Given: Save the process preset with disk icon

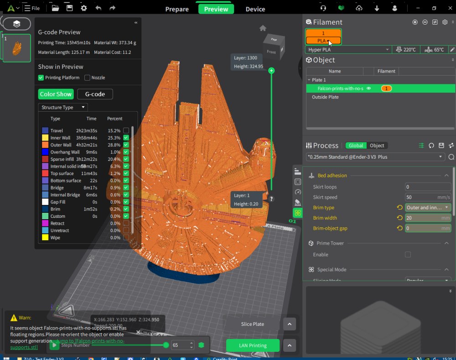Looking at the screenshot, I should (441, 145).
